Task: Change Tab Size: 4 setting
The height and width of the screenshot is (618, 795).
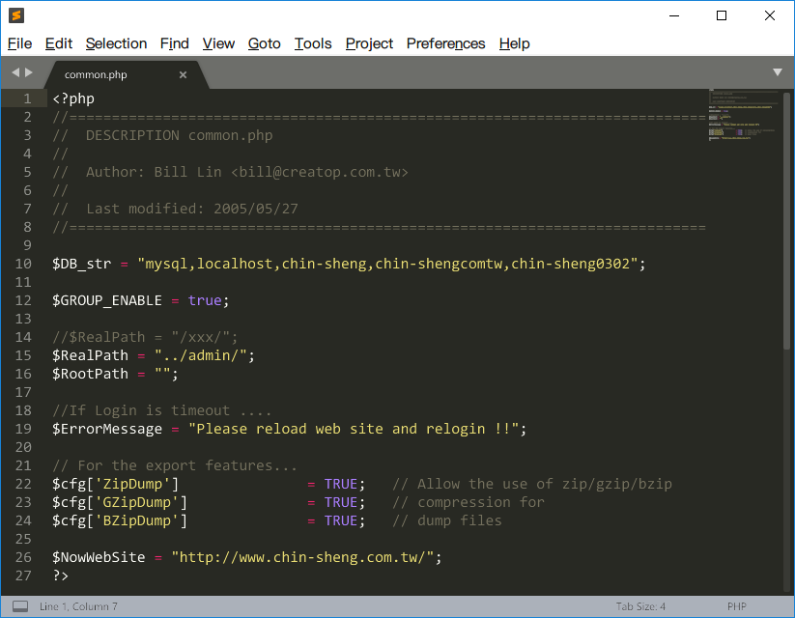Action: click(x=640, y=606)
